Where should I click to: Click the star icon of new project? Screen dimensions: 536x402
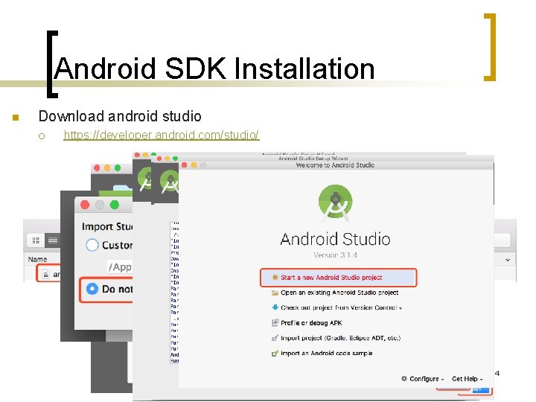point(275,277)
